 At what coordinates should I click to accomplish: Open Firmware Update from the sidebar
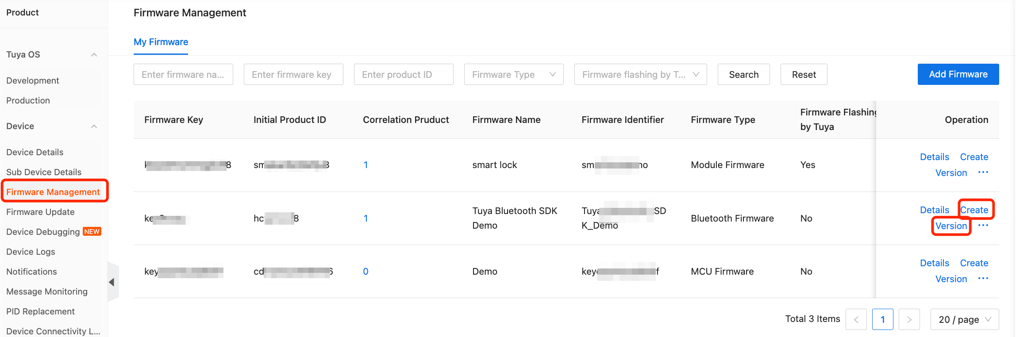click(x=40, y=212)
